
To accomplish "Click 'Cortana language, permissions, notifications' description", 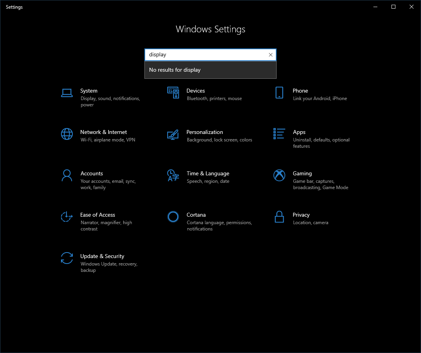I will [220, 226].
